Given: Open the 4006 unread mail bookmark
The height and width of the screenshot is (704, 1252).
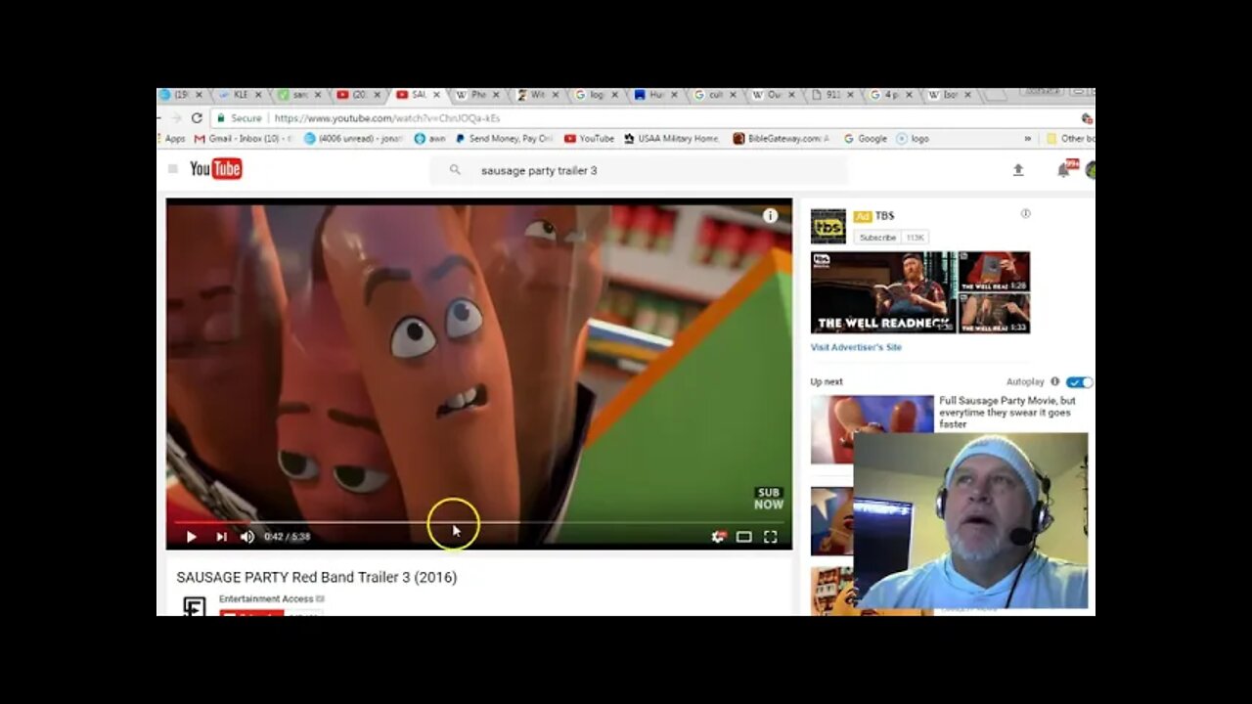Looking at the screenshot, I should pyautogui.click(x=354, y=139).
